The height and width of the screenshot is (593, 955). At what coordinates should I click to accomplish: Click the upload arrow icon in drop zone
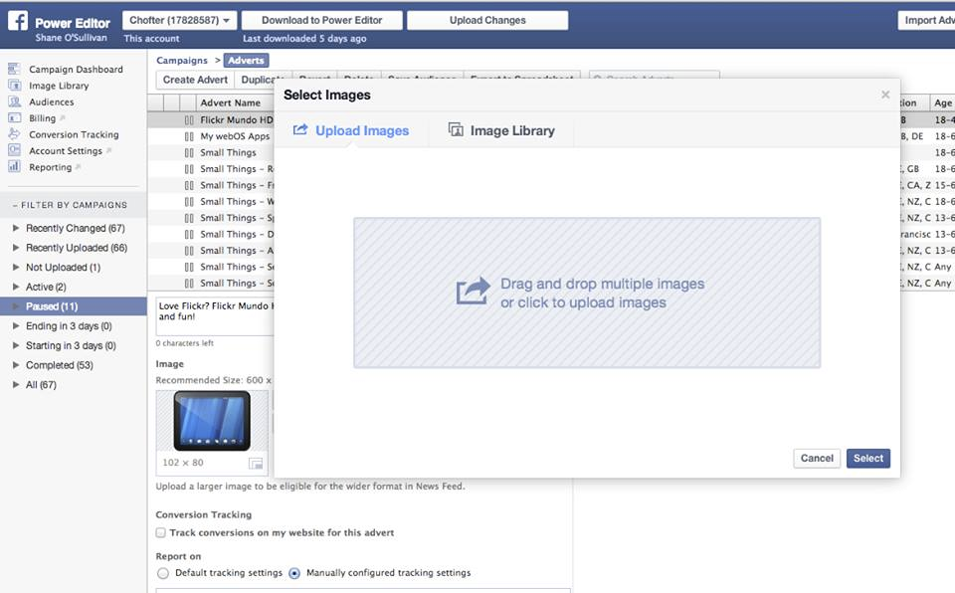point(474,292)
